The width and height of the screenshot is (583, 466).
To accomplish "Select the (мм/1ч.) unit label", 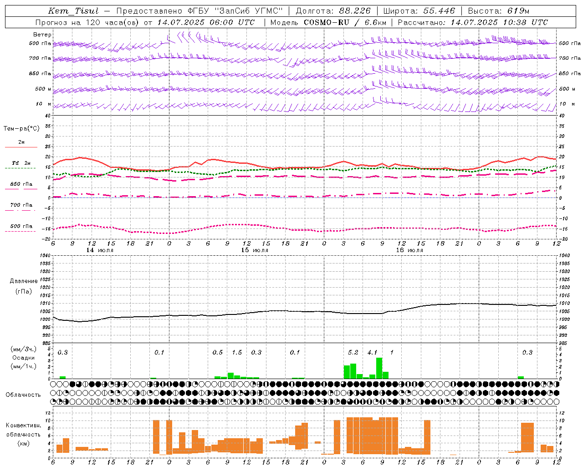I will click(24, 366).
